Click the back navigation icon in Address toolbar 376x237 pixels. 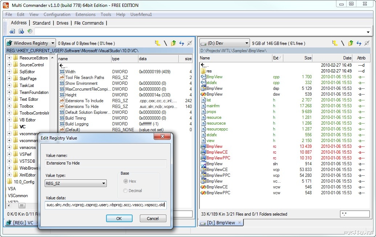click(12, 32)
